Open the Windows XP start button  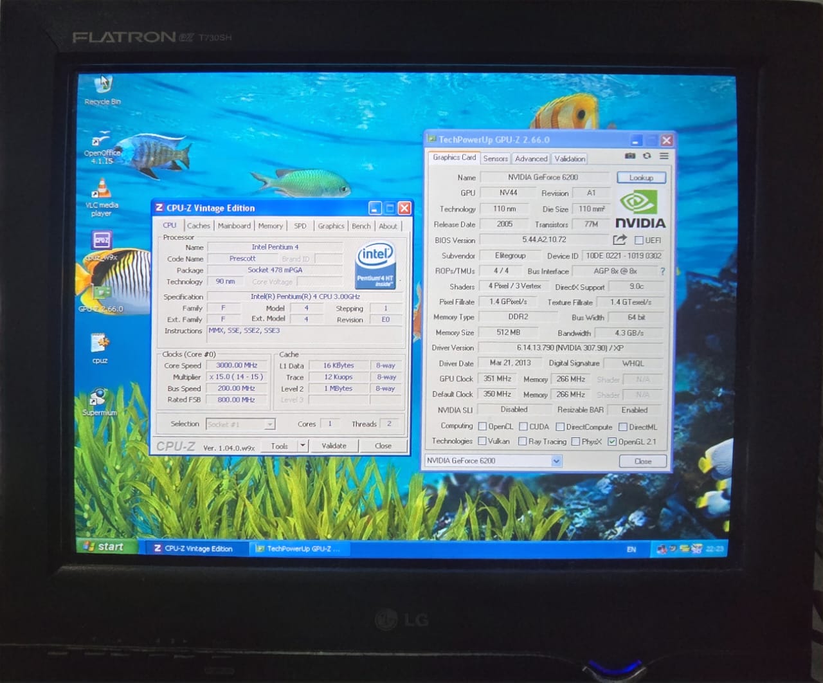coord(108,547)
